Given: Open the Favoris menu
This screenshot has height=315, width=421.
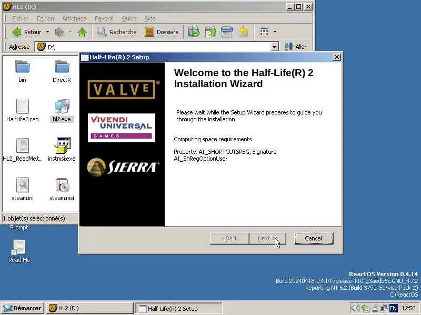Looking at the screenshot, I should click(104, 18).
